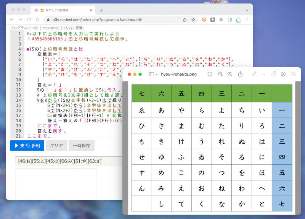
Task: Show image info in Preview
Action: (x=210, y=74)
